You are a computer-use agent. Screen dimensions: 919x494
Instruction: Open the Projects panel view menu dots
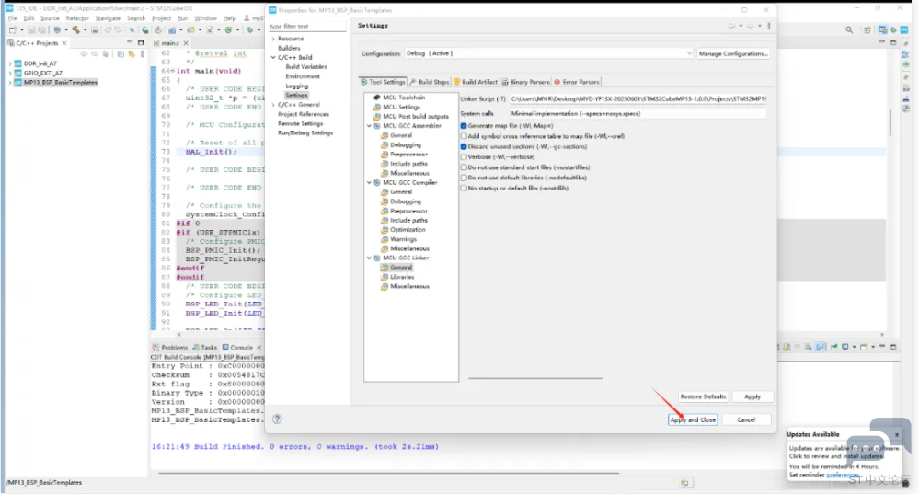(x=143, y=54)
